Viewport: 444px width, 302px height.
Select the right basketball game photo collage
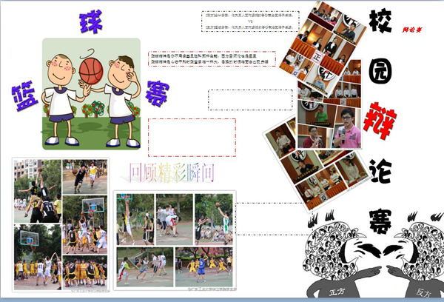click(175, 239)
